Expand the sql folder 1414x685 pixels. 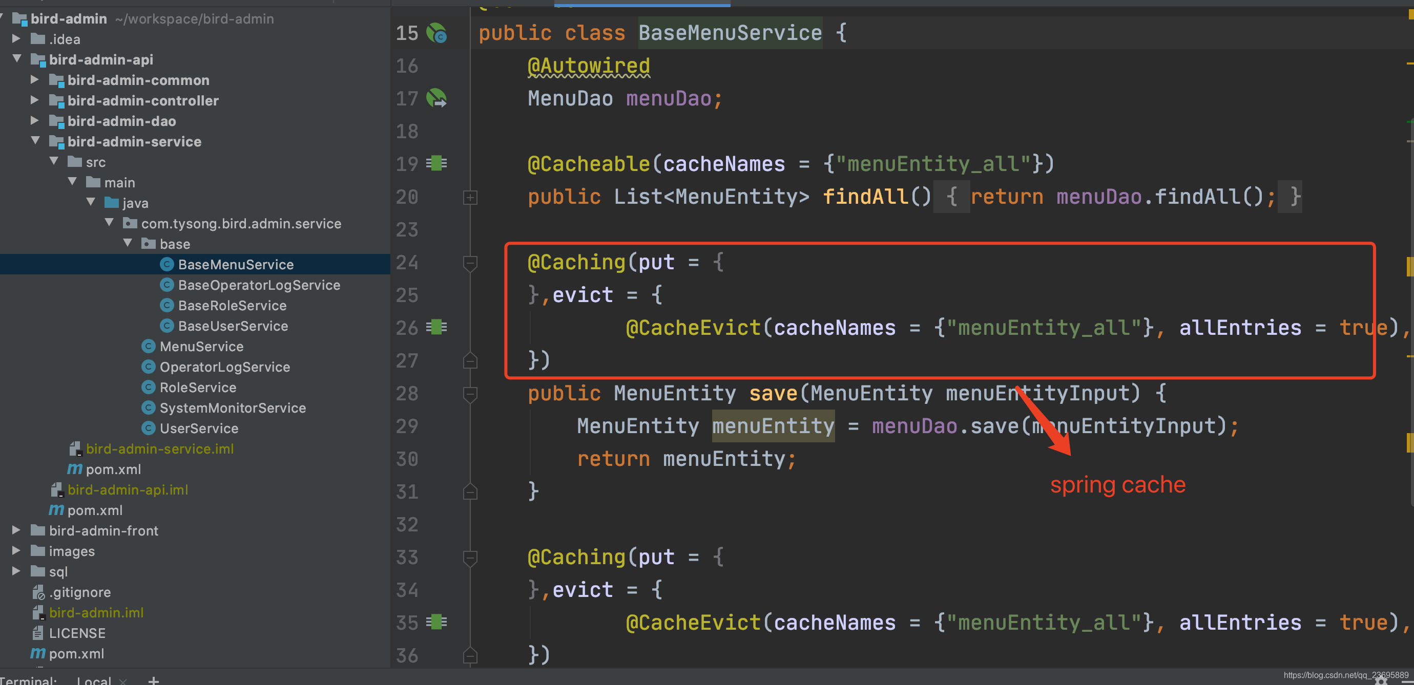click(16, 571)
